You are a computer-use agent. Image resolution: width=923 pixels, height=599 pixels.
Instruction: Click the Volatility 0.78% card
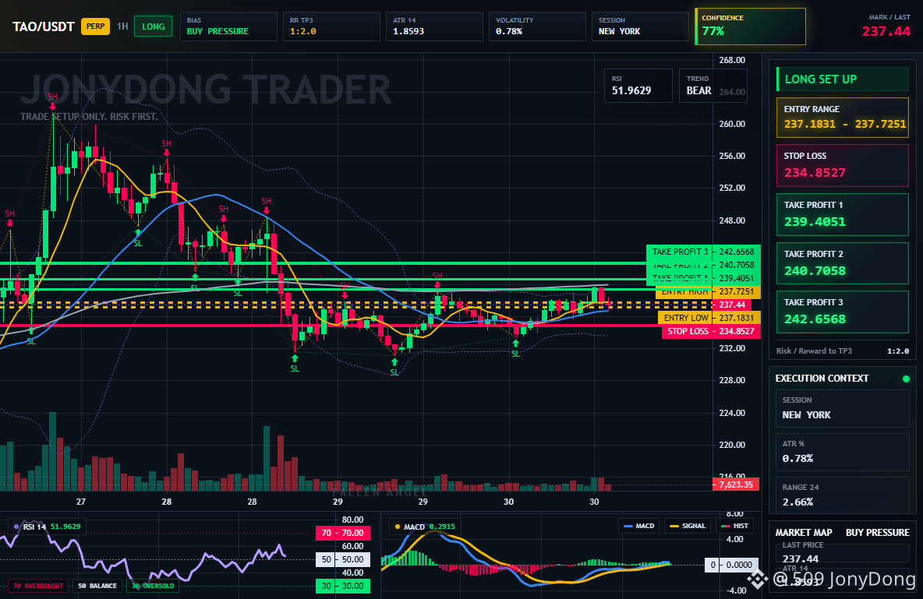[537, 26]
